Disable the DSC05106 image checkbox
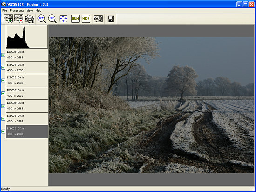Image resolution: width=256 pixels, height=192 pixels. [x=3, y=119]
